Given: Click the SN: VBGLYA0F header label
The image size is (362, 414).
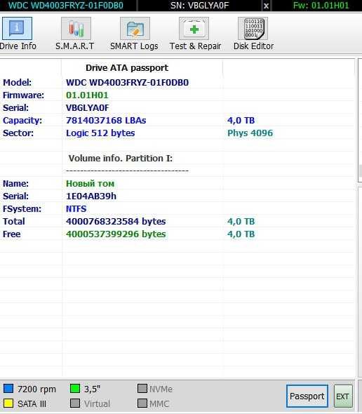Looking at the screenshot, I should coord(200,6).
